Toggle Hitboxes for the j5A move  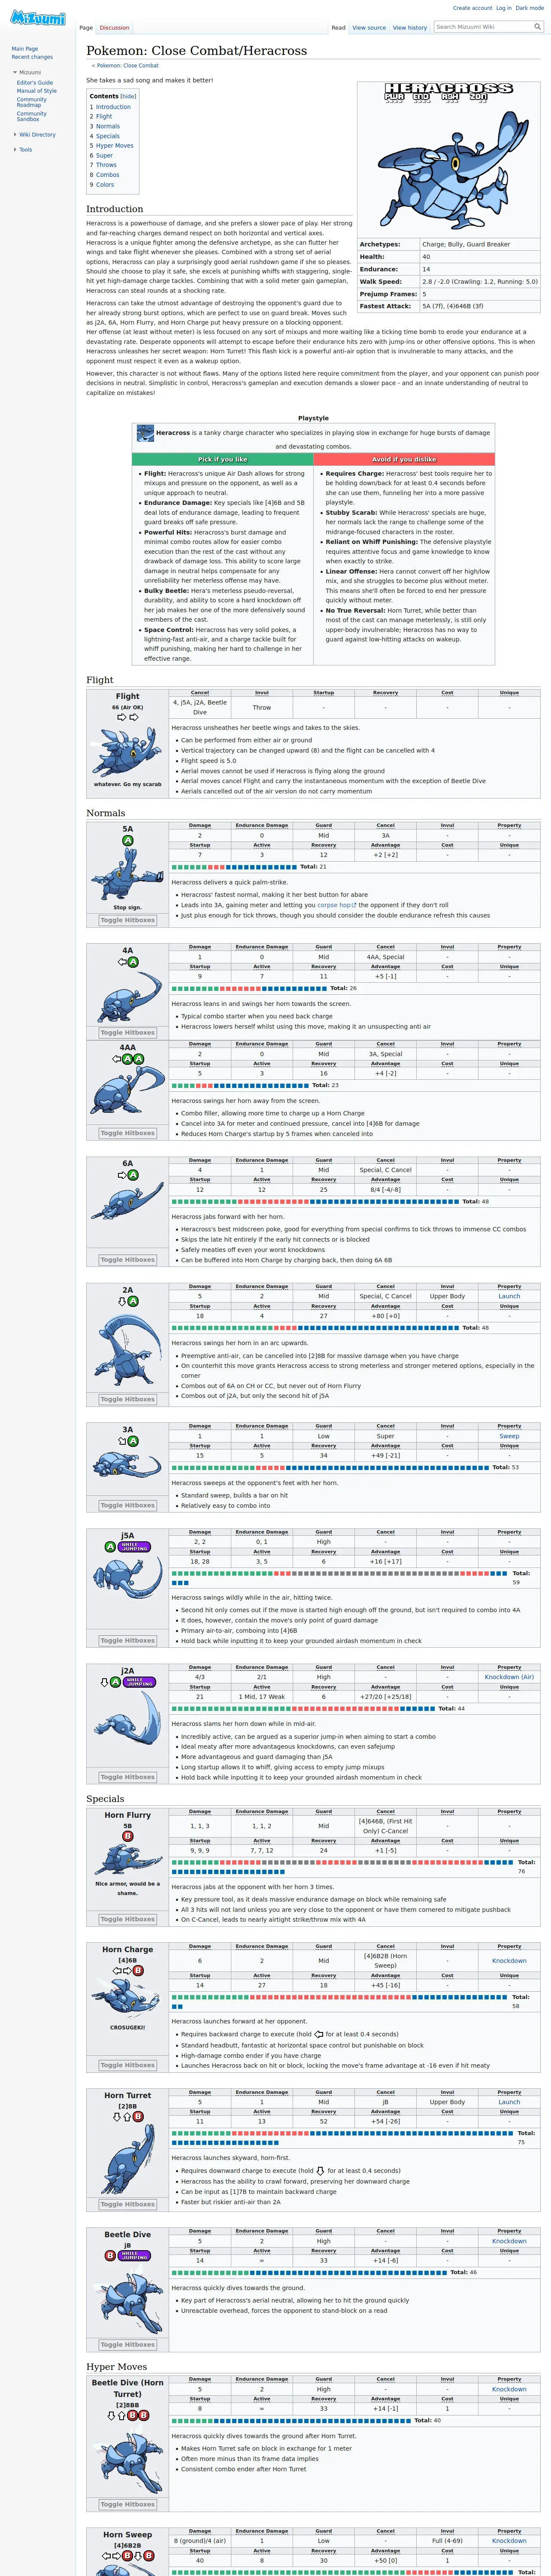pyautogui.click(x=127, y=1640)
